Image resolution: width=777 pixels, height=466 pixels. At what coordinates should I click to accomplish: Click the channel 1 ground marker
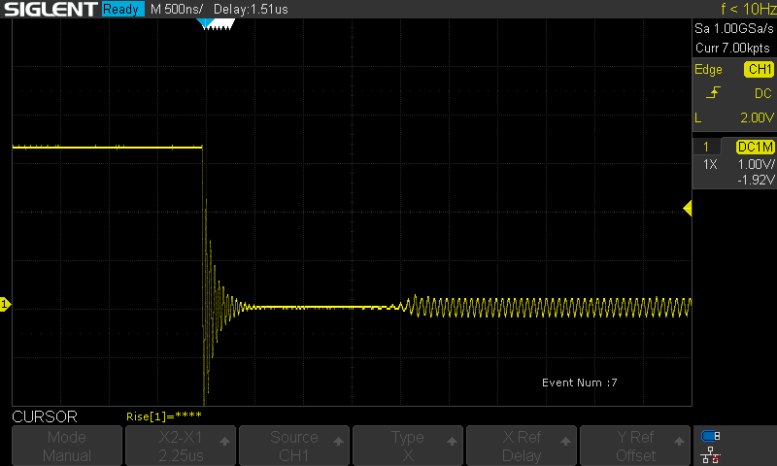[x=5, y=305]
